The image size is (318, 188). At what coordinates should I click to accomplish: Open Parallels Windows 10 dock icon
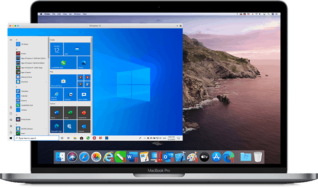156,157
